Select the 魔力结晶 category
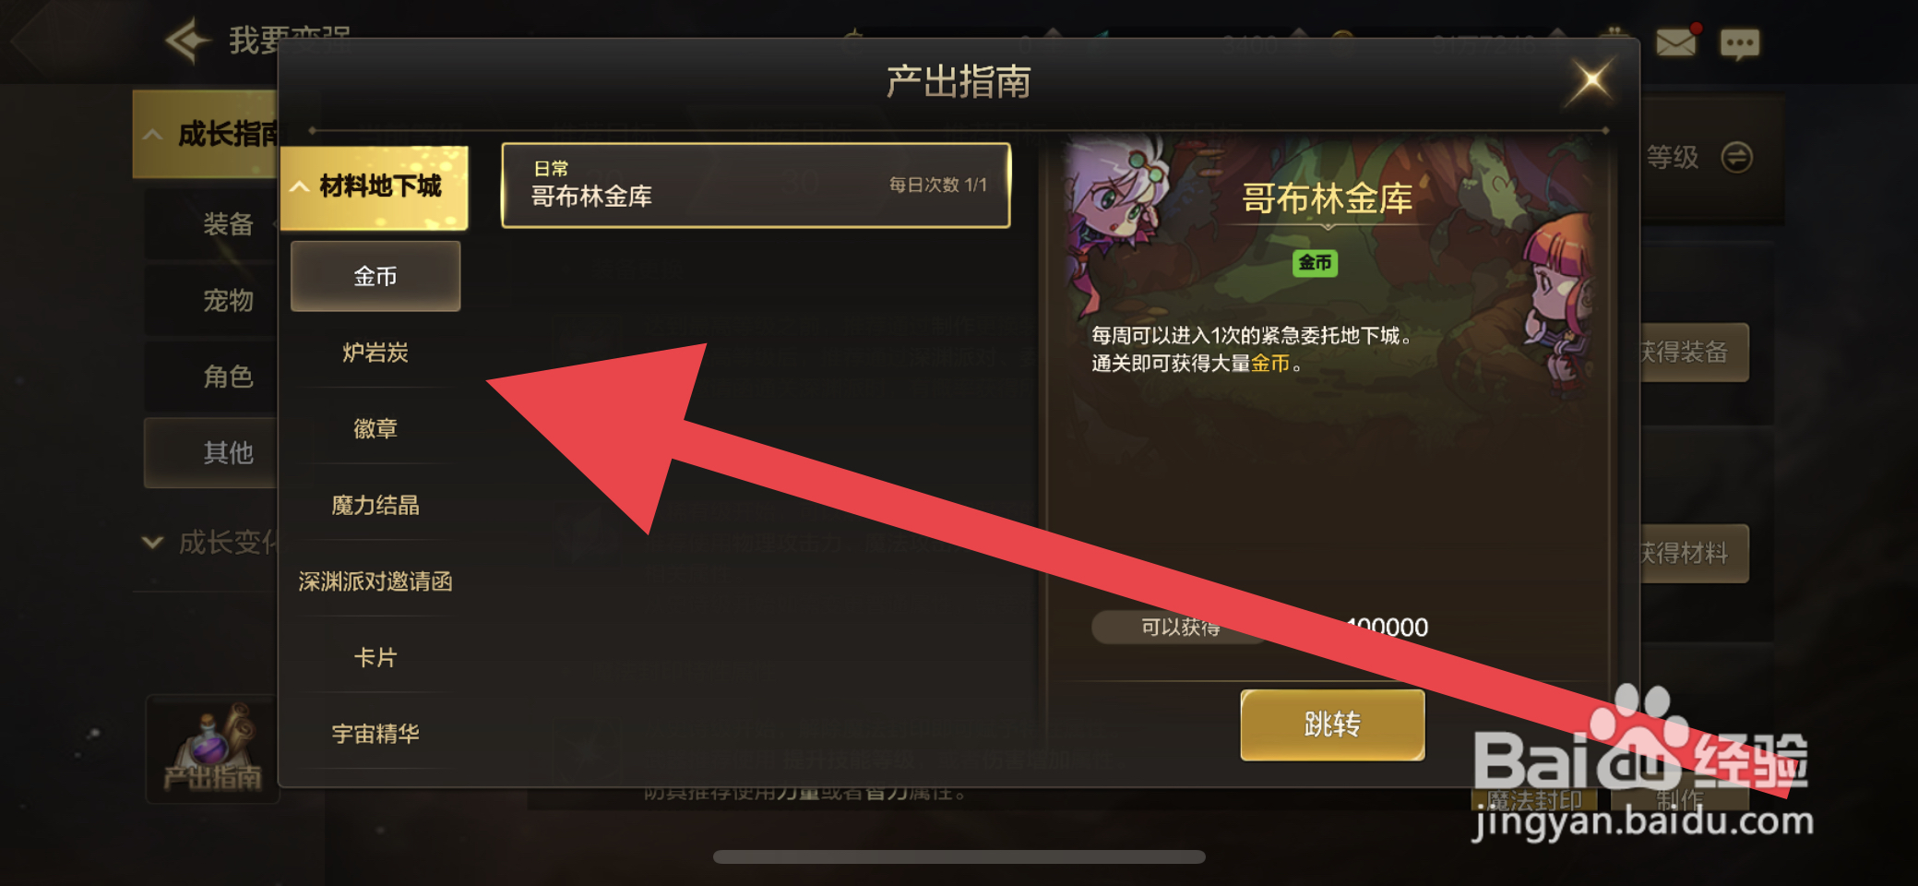Screen dimensions: 1918x886 (375, 506)
